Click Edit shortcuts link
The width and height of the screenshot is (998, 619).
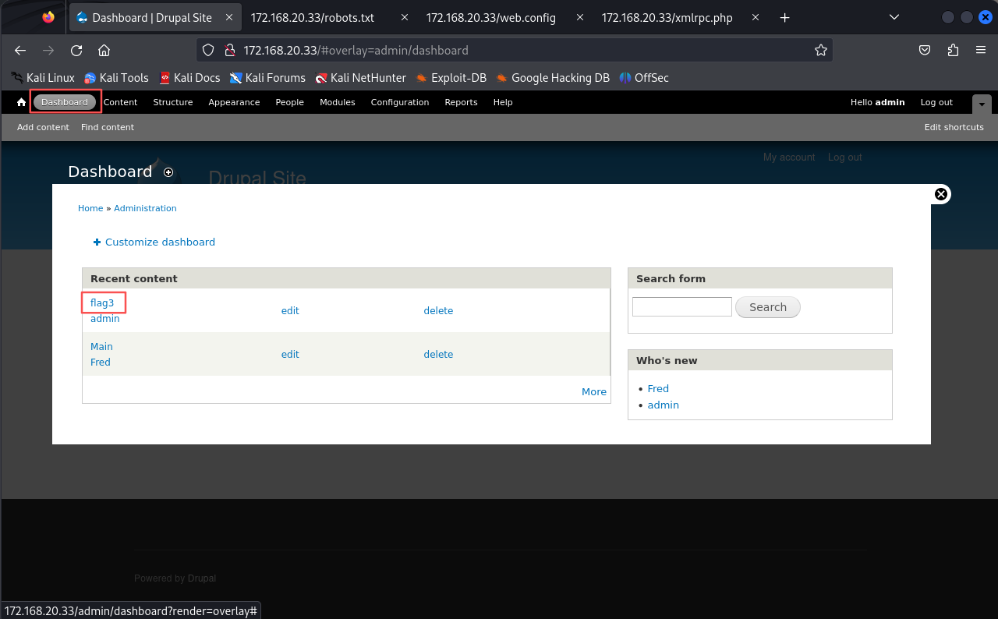click(954, 127)
